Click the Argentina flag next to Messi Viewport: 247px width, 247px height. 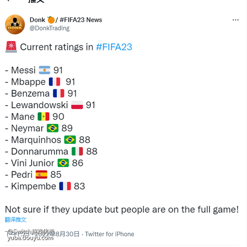tap(44, 70)
